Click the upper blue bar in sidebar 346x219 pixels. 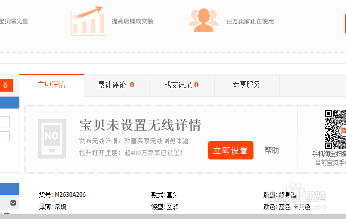[9, 103]
